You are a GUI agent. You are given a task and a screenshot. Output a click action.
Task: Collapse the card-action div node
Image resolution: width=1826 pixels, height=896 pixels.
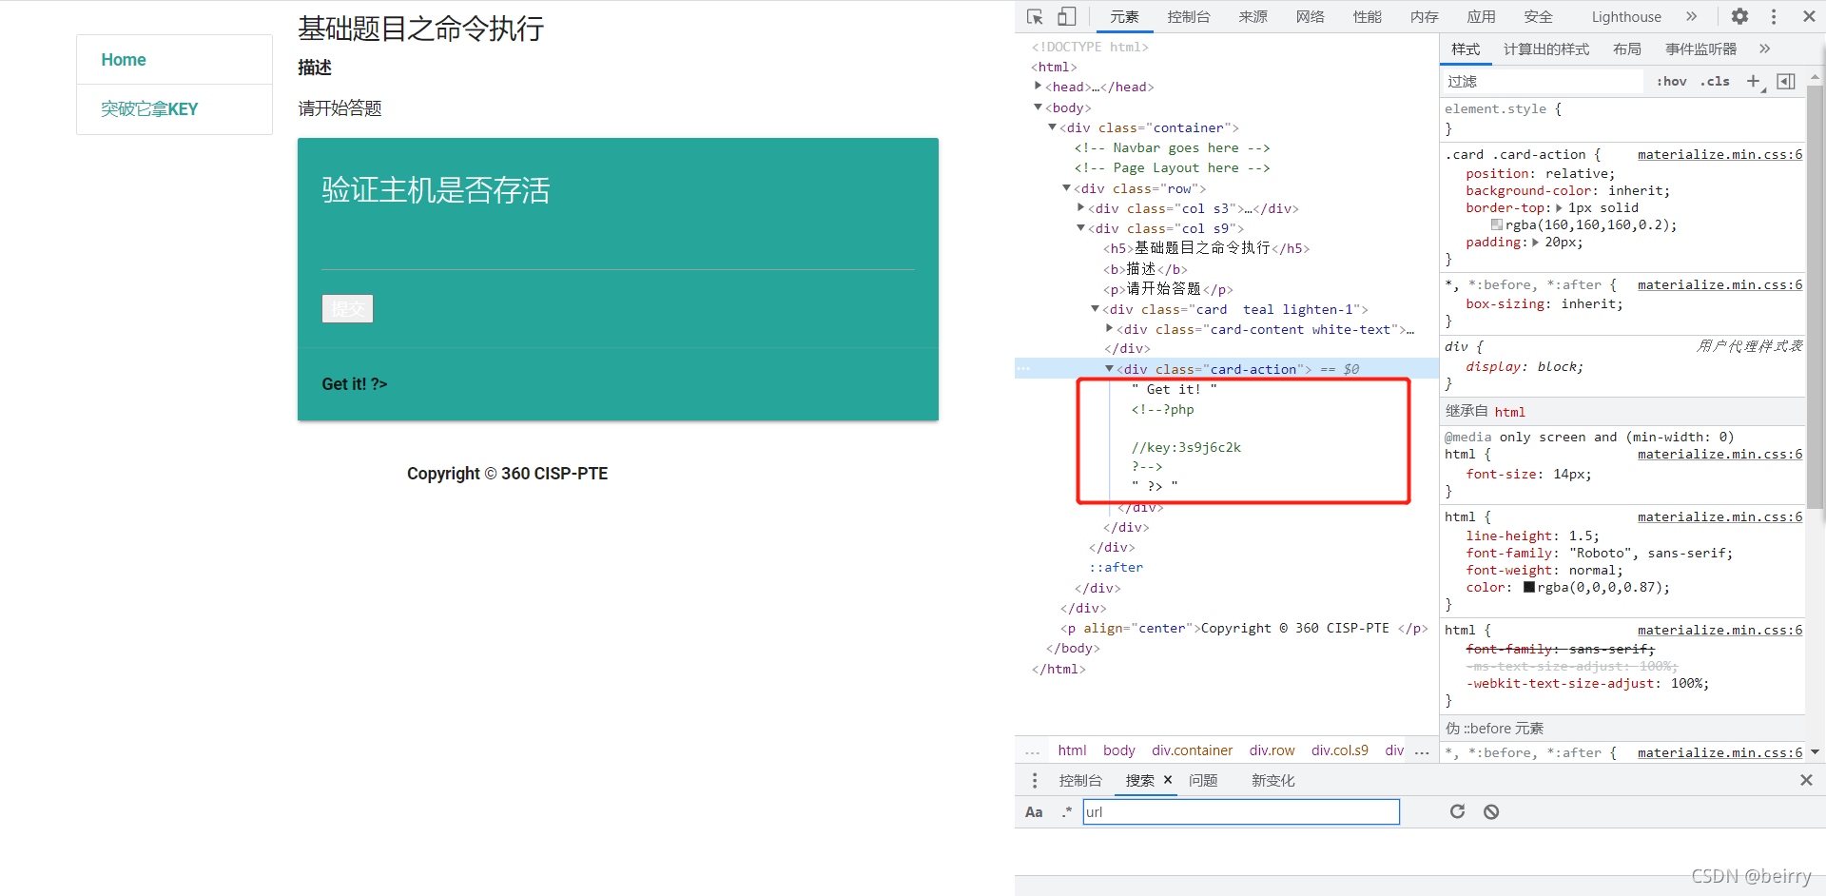[x=1110, y=368]
